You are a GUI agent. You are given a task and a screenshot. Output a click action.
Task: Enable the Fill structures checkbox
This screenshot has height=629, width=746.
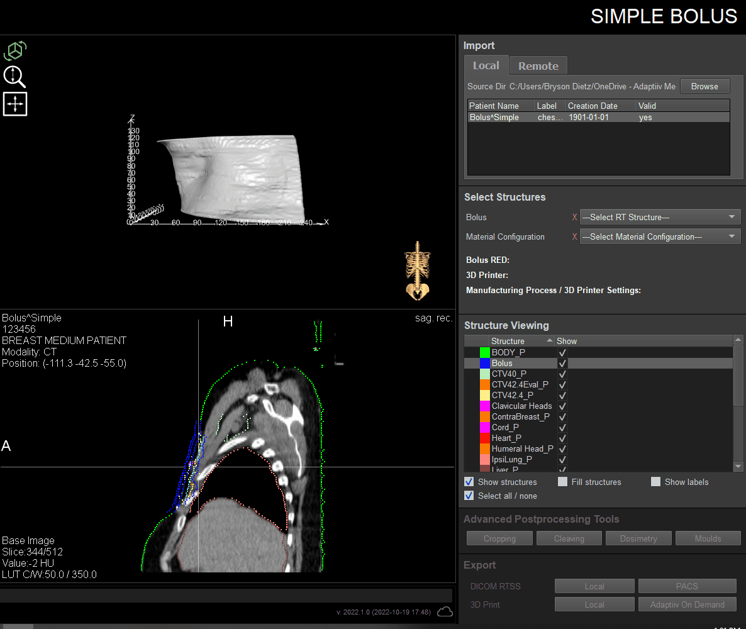click(x=562, y=482)
